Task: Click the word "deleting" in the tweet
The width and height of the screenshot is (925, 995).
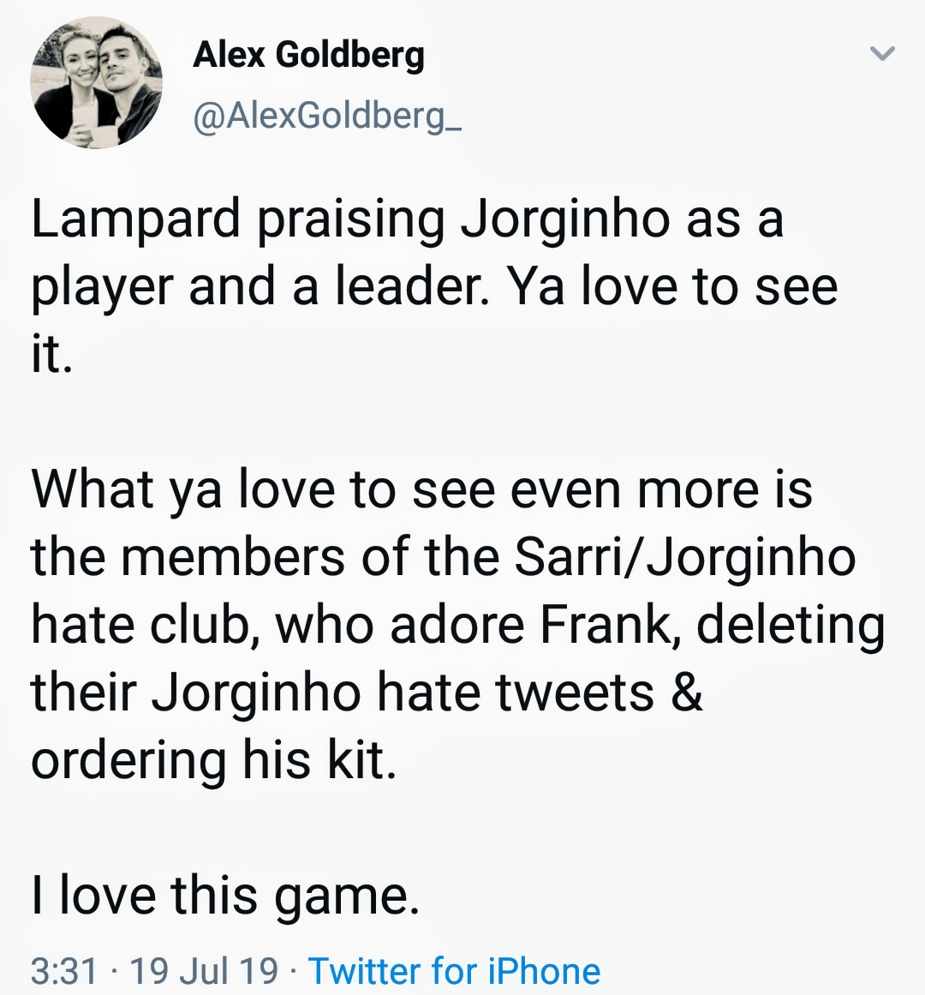Action: [790, 625]
